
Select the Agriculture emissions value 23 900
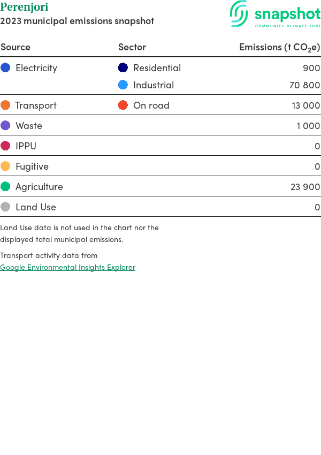(x=305, y=186)
